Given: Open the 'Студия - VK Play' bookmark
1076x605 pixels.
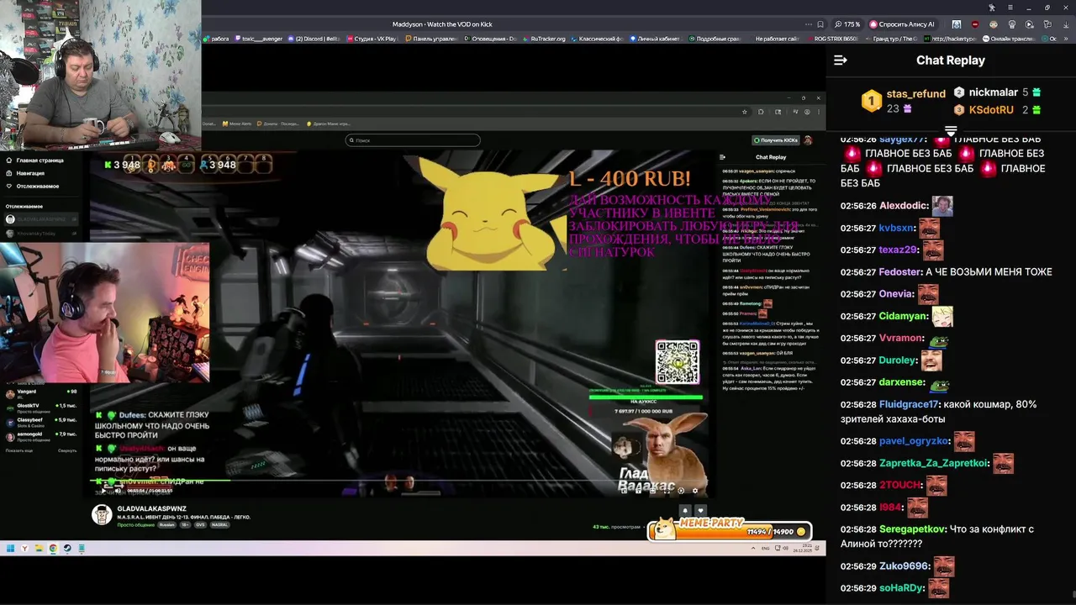Looking at the screenshot, I should [371, 39].
